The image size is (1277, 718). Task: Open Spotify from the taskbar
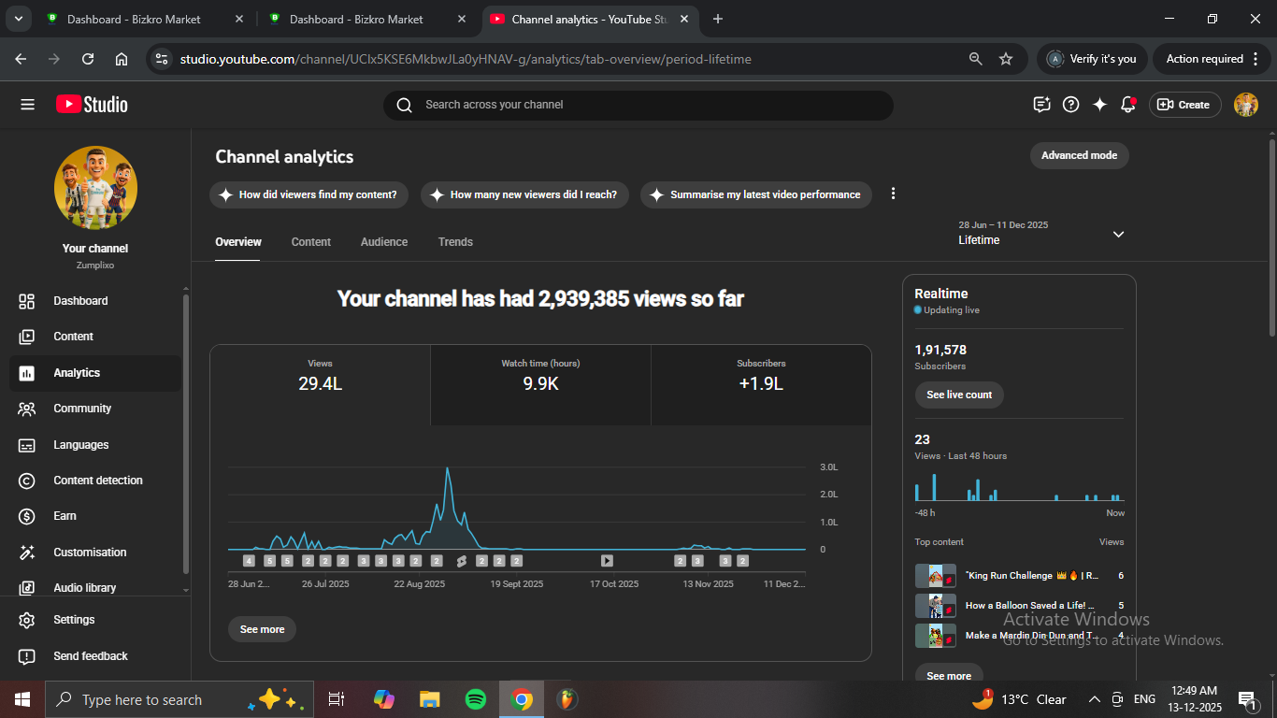pos(475,699)
